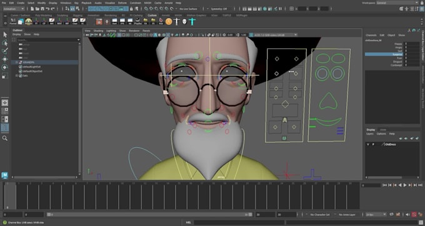This screenshot has width=425, height=226.
Task: Open the Playback menu
Action: (x=86, y=3)
